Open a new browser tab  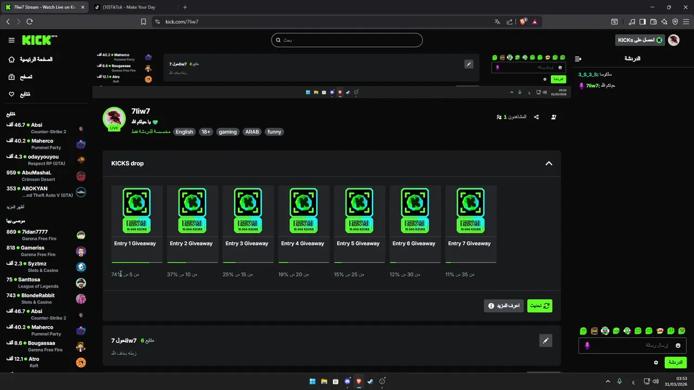click(x=185, y=7)
